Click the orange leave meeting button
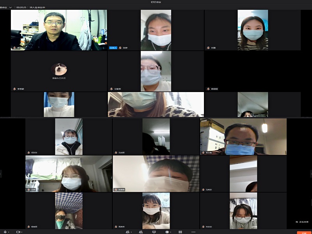The image size is (312, 234). tap(304, 232)
